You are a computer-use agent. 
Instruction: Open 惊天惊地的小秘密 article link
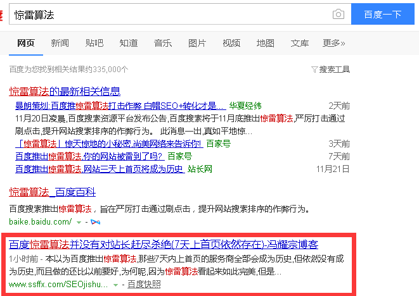[109, 144]
